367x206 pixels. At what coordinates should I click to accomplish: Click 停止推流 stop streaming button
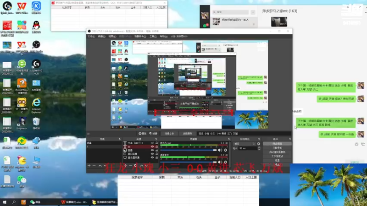click(277, 144)
